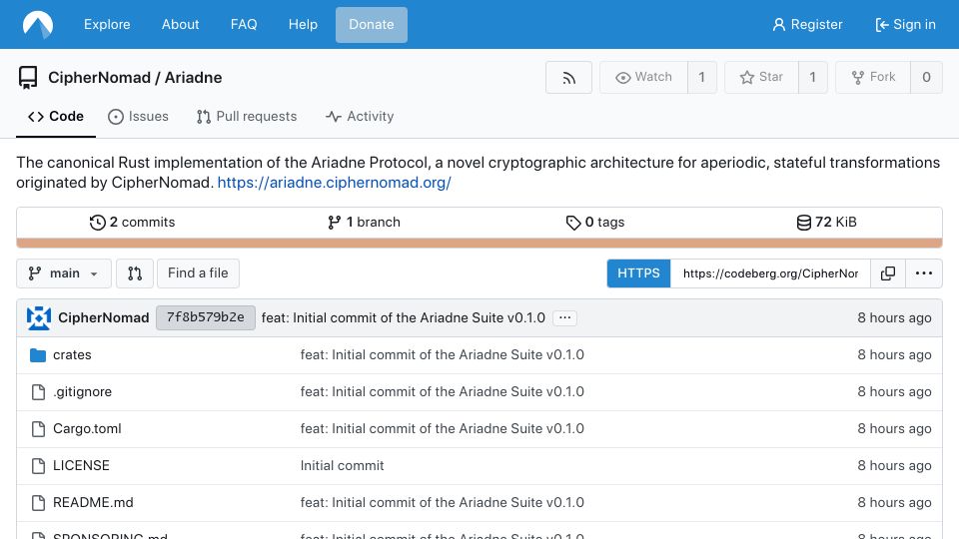Star the Ariadne repository
Screen dimensions: 959x539
tap(761, 77)
